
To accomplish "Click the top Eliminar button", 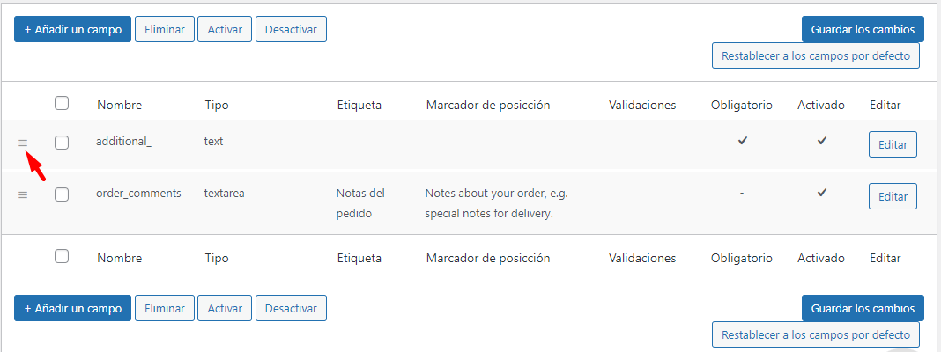I will click(x=165, y=29).
